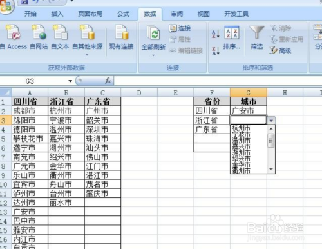
Task: Select row 10 header
Action: pos(6,184)
